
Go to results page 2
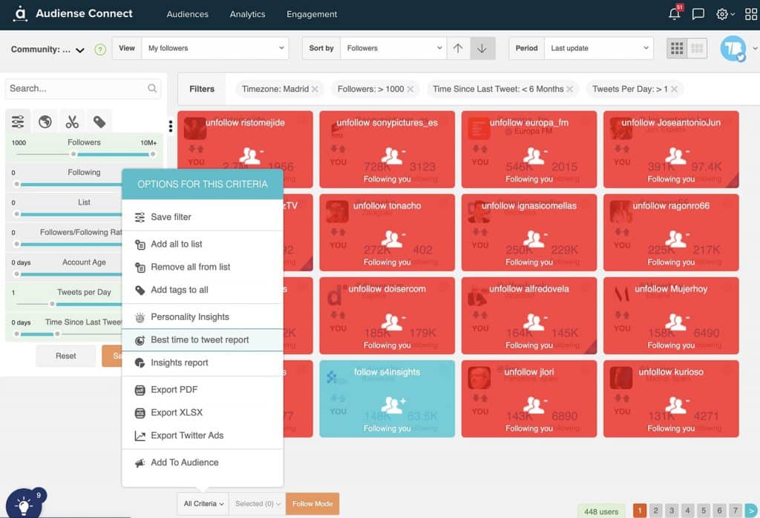point(655,511)
